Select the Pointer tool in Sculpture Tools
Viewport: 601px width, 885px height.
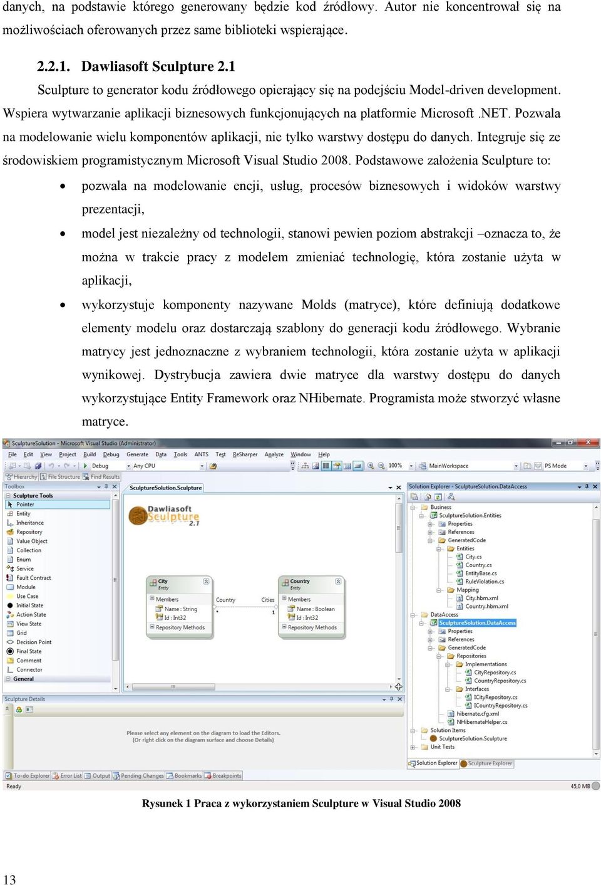tap(58, 505)
